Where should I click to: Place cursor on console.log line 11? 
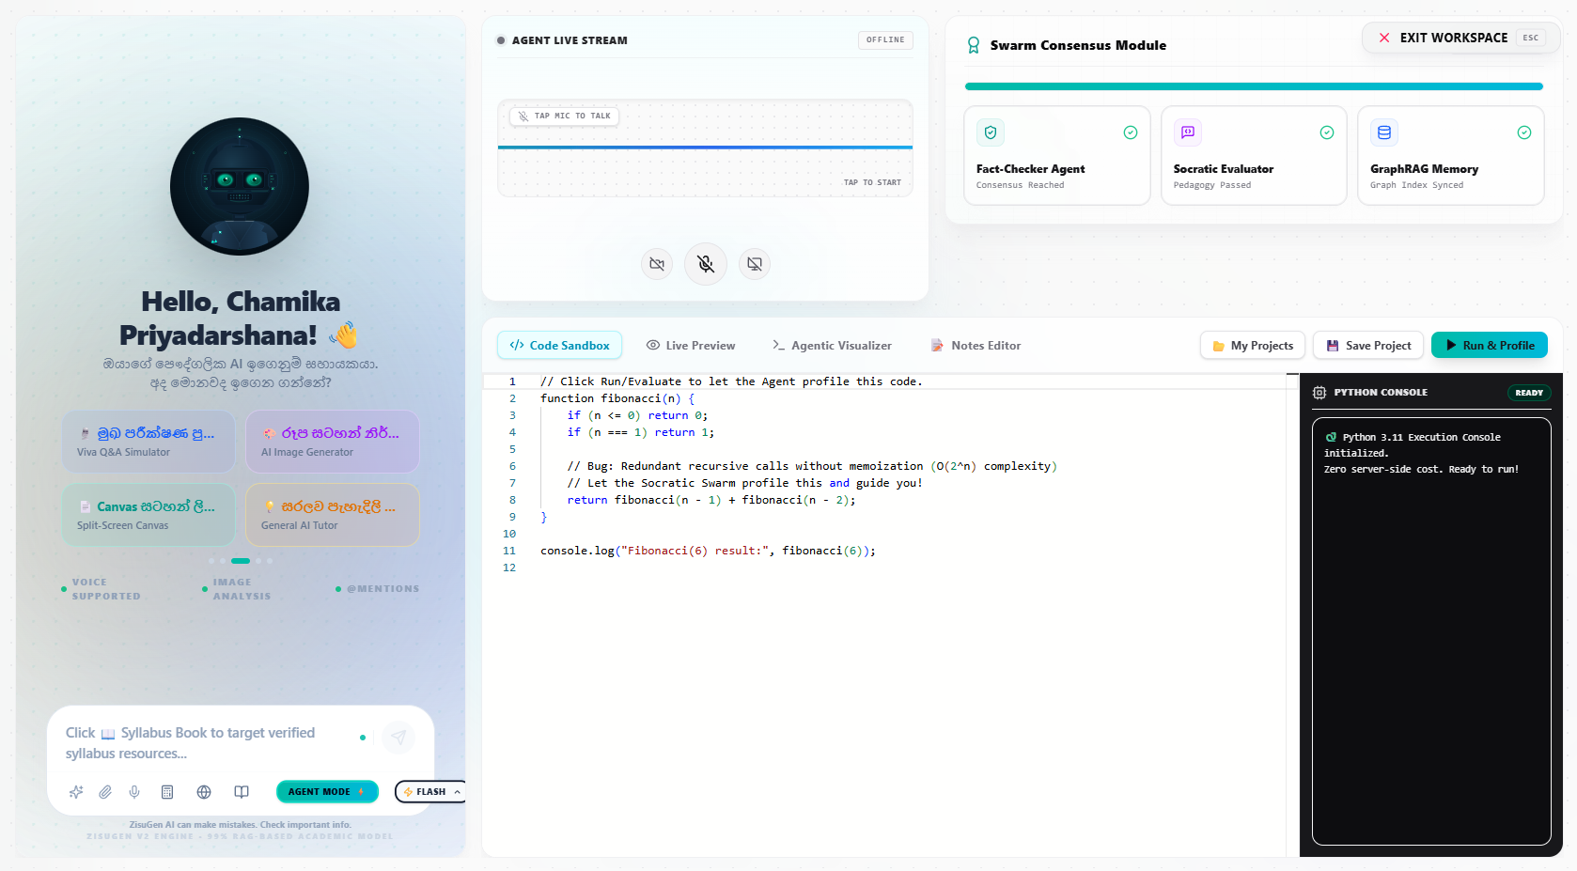[x=708, y=551]
